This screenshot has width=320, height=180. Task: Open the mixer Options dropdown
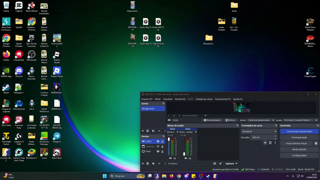(231, 163)
